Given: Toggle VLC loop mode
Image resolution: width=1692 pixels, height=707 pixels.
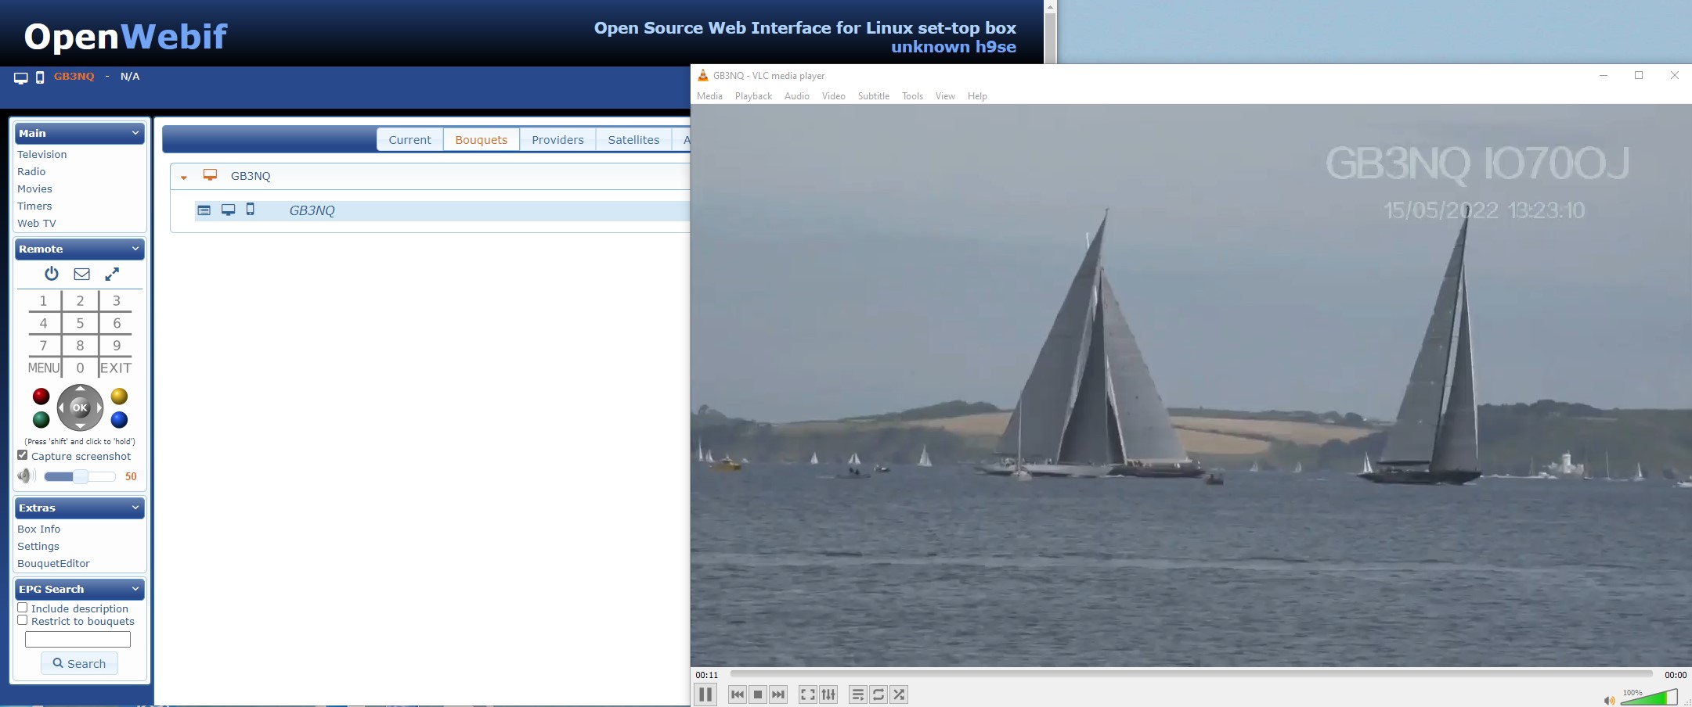Looking at the screenshot, I should point(878,694).
